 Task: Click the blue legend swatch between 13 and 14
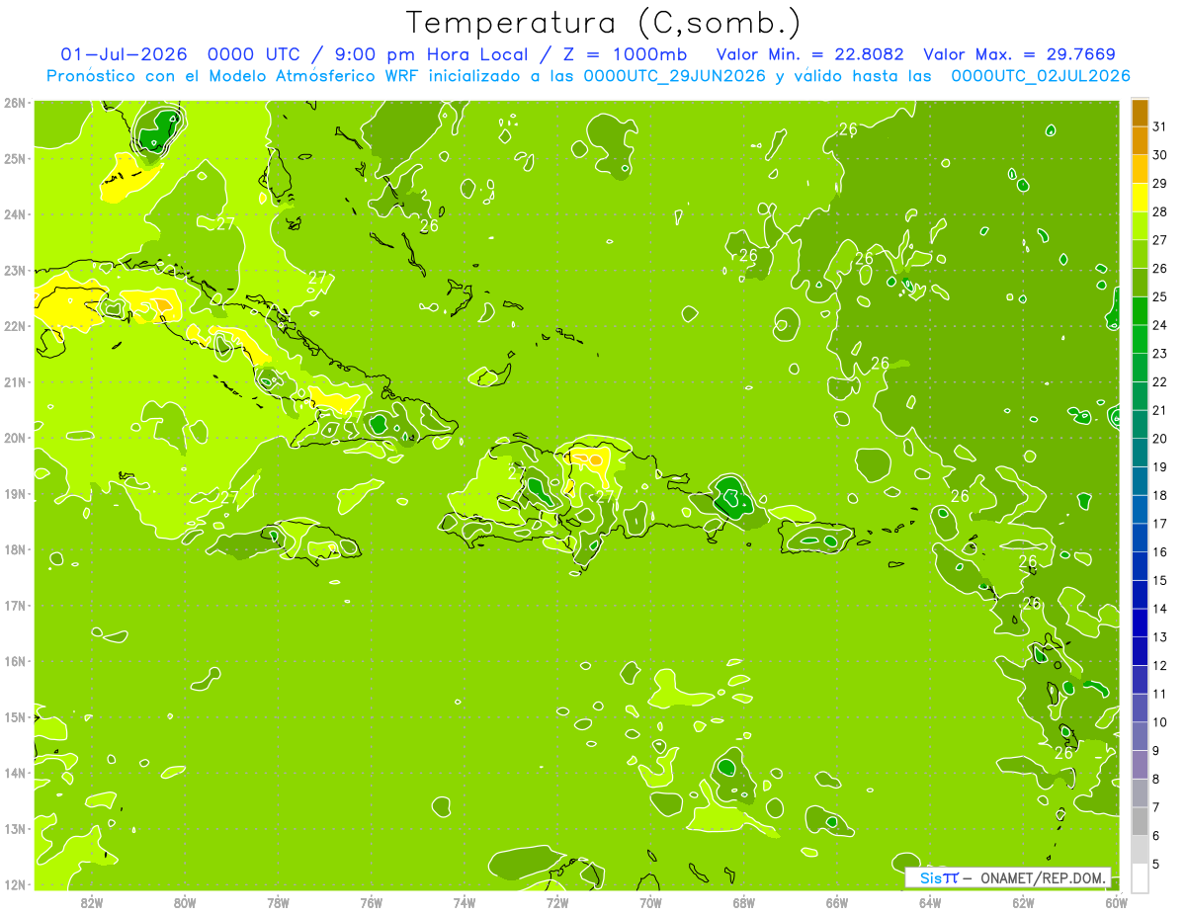pyautogui.click(x=1140, y=623)
